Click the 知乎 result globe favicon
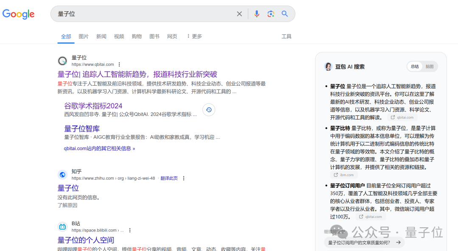Screen dimensions: 458x251 click(x=62, y=175)
